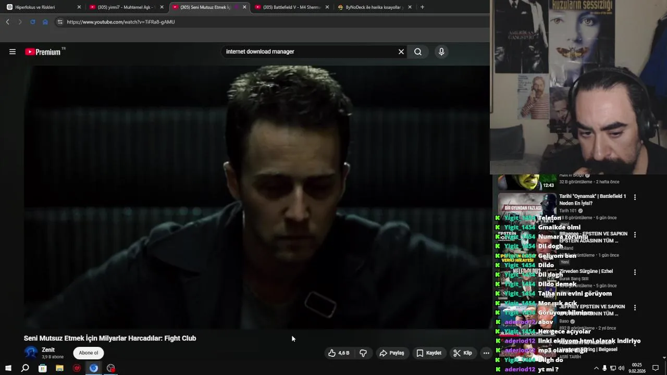Viewport: 667px width, 375px height.
Task: Share the video via Paylaş
Action: tap(392, 353)
